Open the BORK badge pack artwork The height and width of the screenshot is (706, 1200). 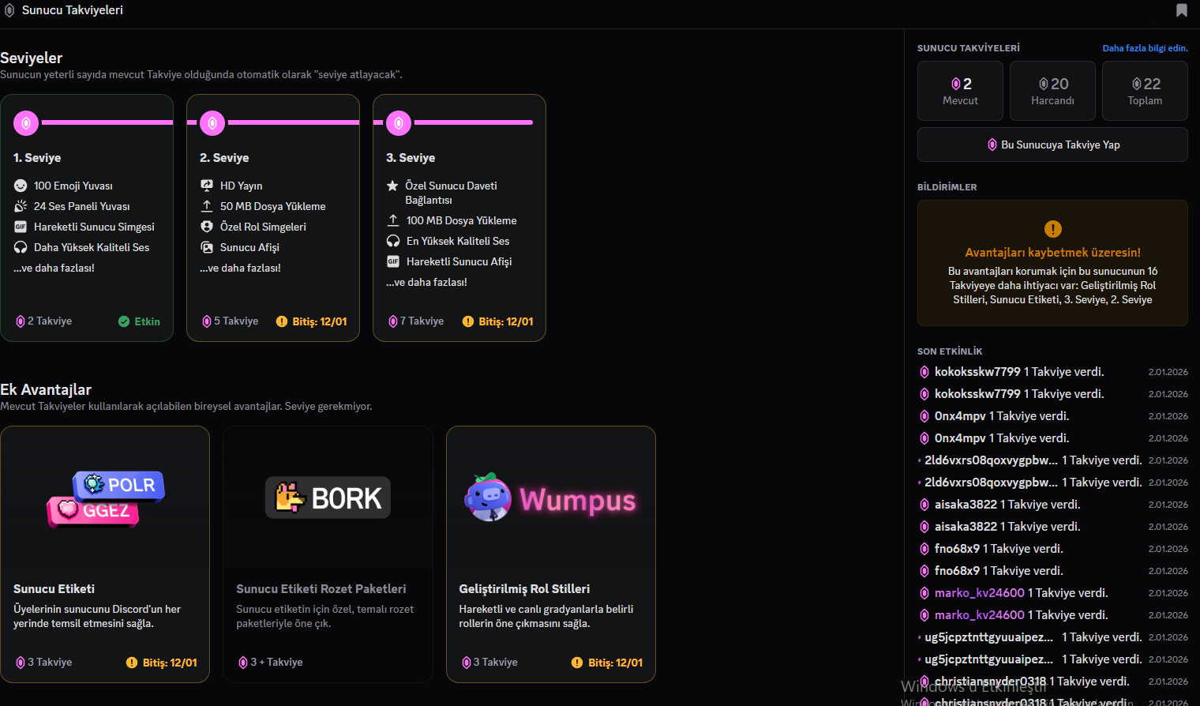point(328,498)
